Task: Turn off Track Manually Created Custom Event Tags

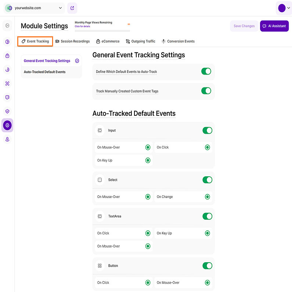Action: pos(206,91)
